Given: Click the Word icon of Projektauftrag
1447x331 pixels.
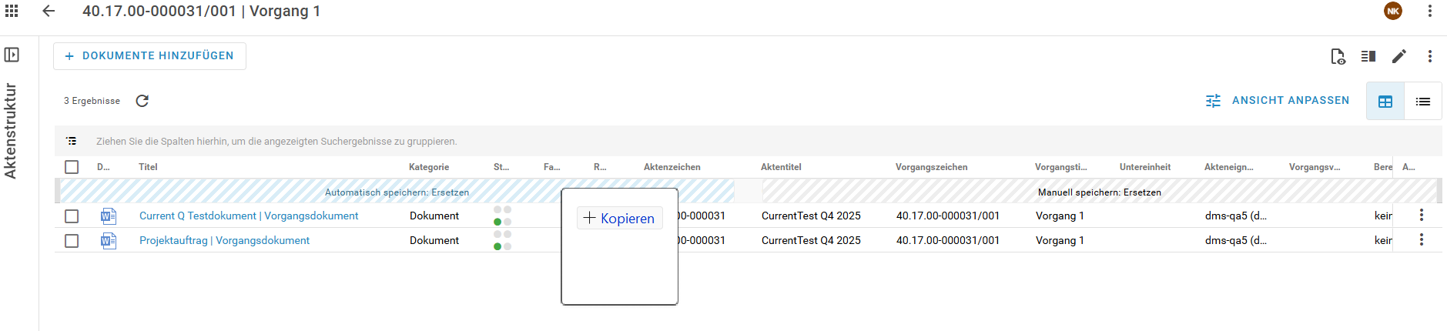Looking at the screenshot, I should (109, 241).
